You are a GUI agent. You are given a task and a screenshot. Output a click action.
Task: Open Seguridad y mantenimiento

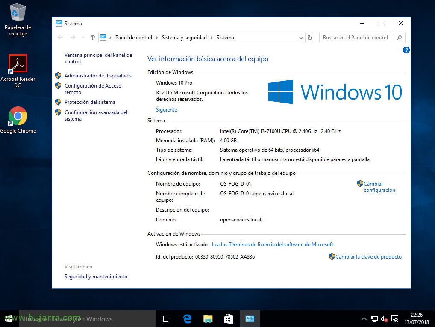coord(96,277)
